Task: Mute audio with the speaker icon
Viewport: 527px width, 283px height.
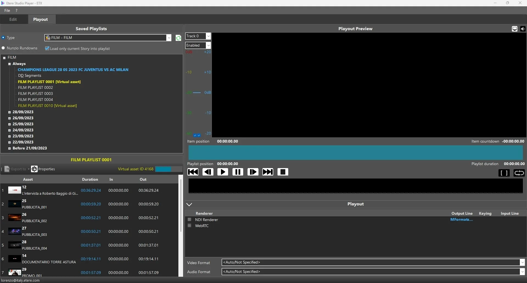Action: pyautogui.click(x=523, y=29)
